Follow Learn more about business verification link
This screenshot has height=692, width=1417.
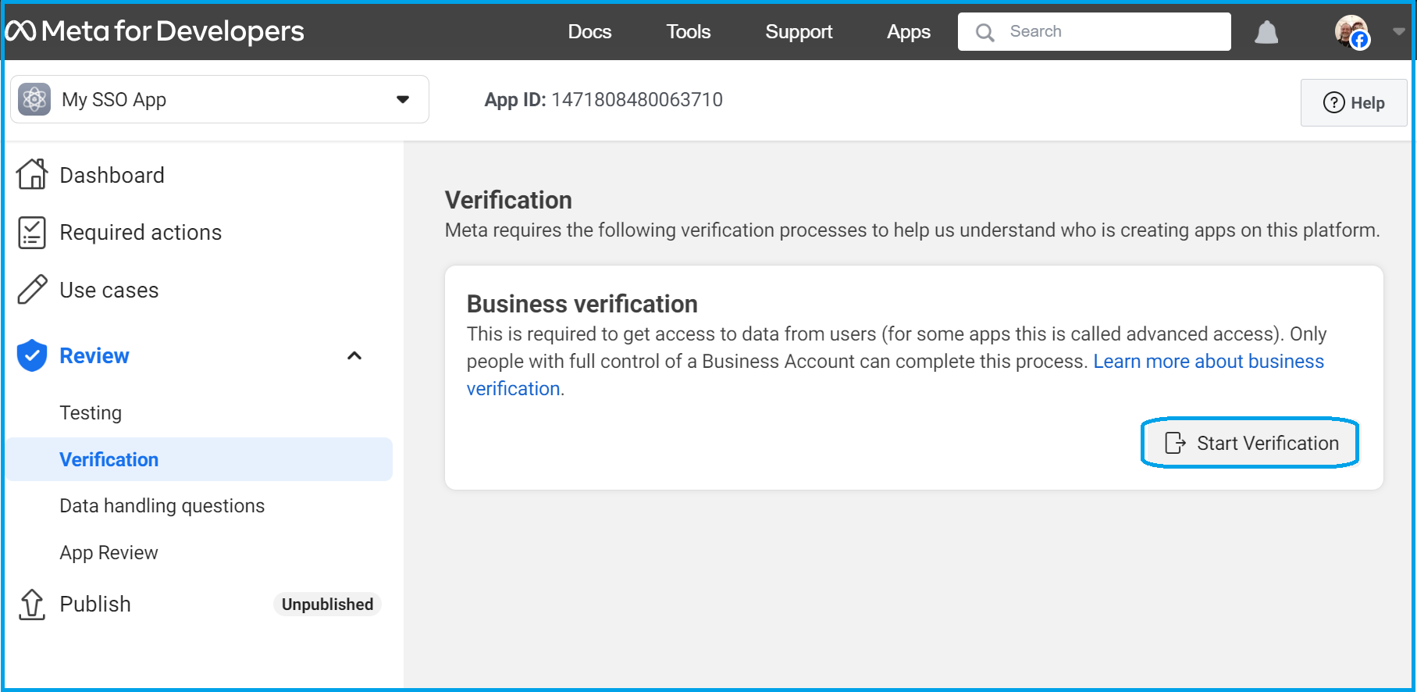1208,362
